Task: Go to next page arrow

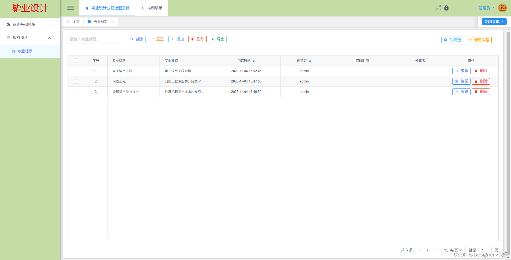Action: click(435, 250)
